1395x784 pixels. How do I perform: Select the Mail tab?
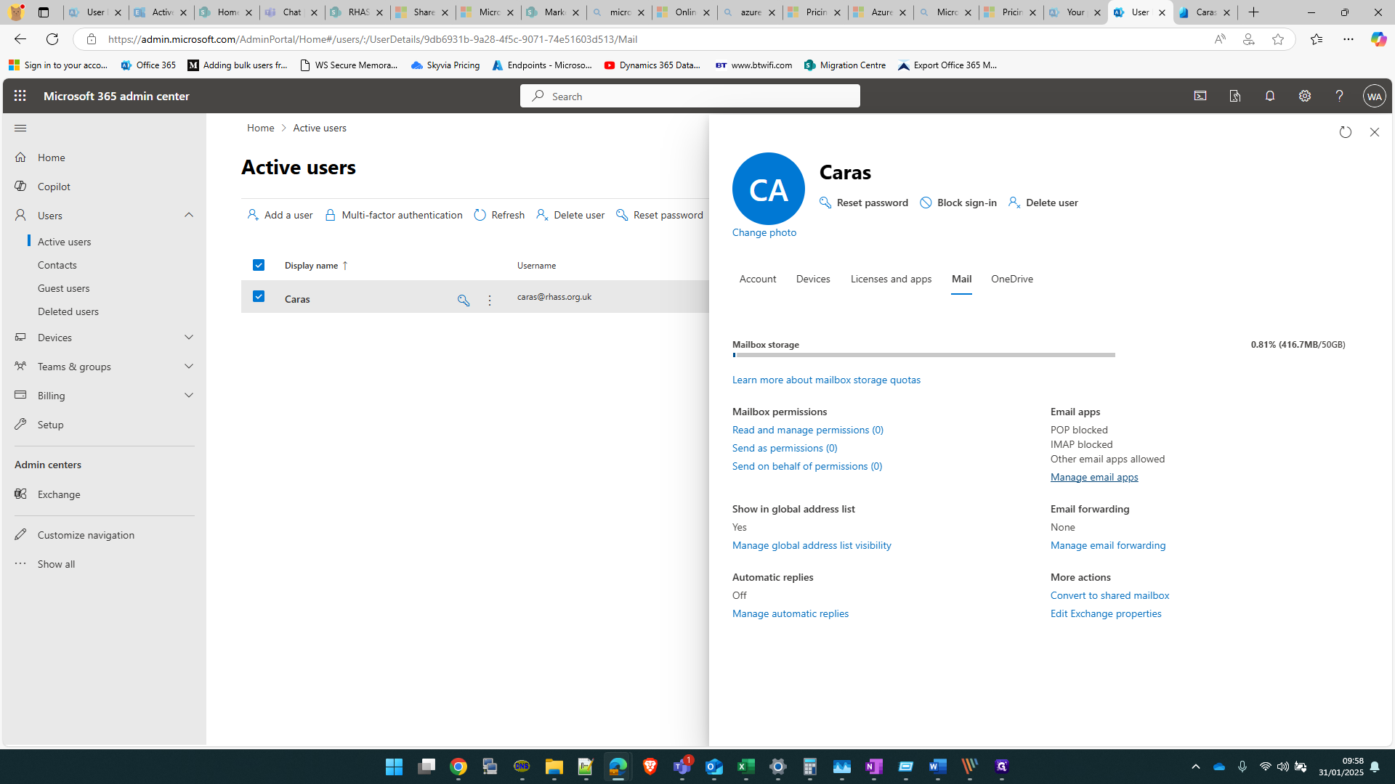(961, 279)
